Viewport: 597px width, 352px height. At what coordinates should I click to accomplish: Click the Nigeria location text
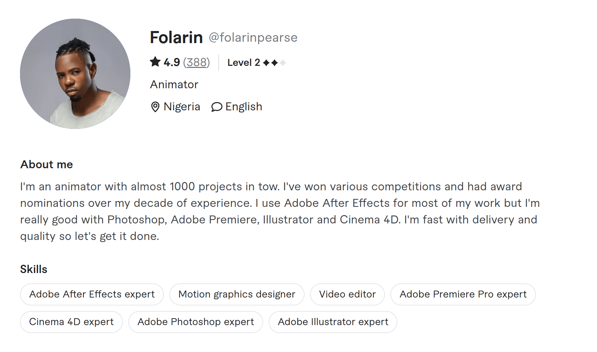(x=182, y=107)
